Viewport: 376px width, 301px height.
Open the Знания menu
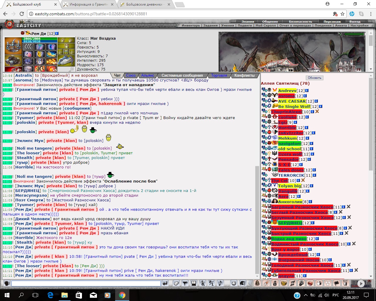pyautogui.click(x=248, y=21)
